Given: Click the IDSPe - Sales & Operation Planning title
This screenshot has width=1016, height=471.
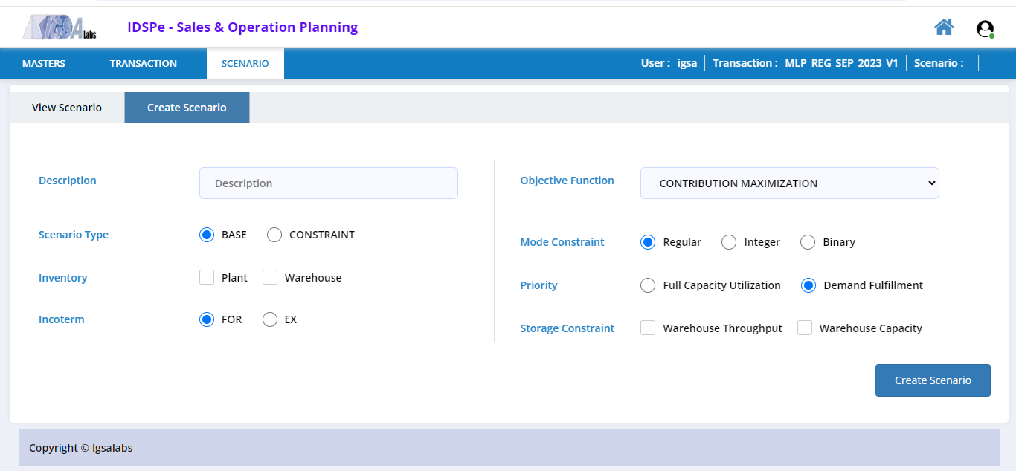Looking at the screenshot, I should [242, 27].
